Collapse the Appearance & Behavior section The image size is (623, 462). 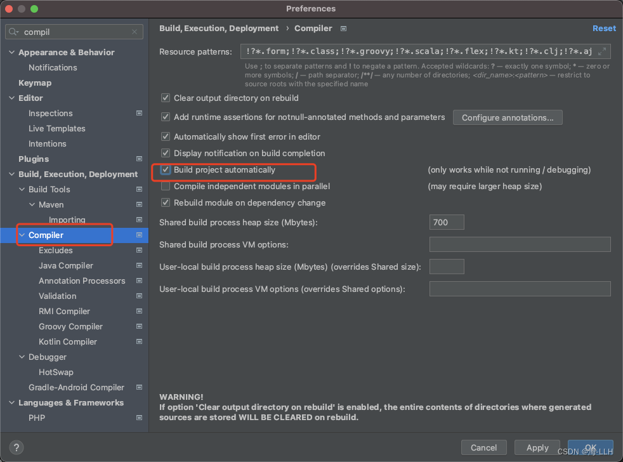point(12,53)
